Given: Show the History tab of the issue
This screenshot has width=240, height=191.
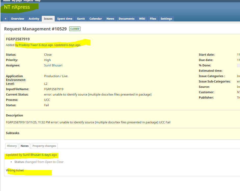Looking at the screenshot, I should click(x=12, y=146).
